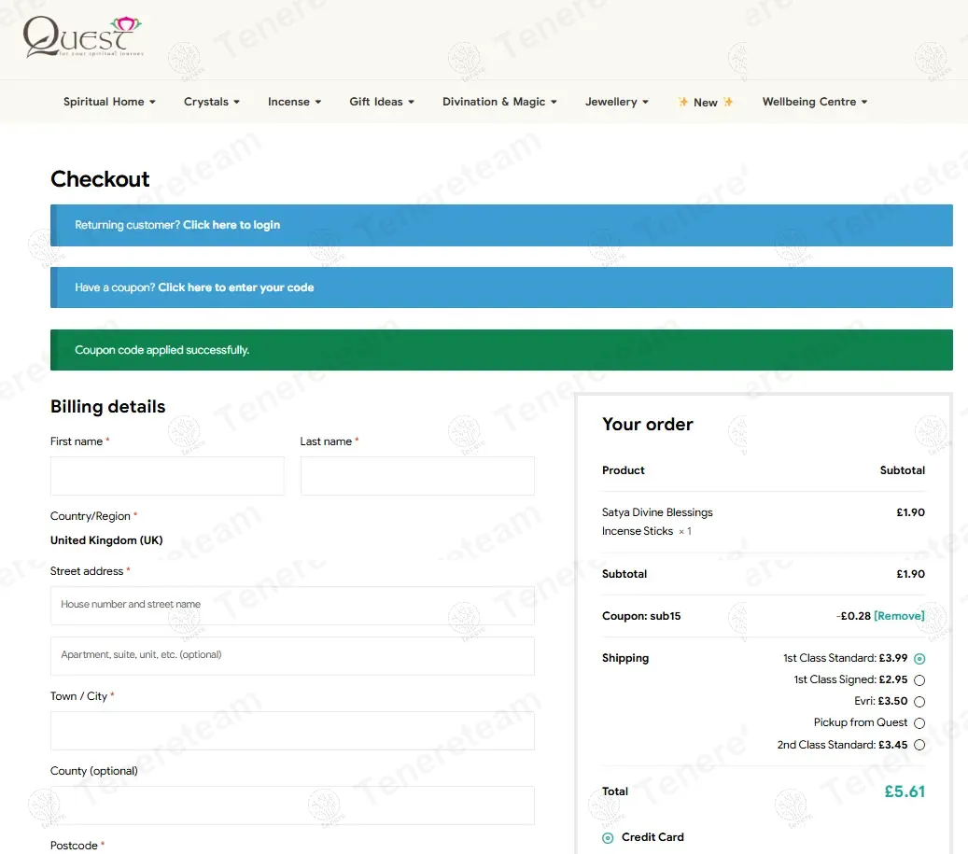The height and width of the screenshot is (854, 968).
Task: Focus the First name field
Action: [x=167, y=476]
